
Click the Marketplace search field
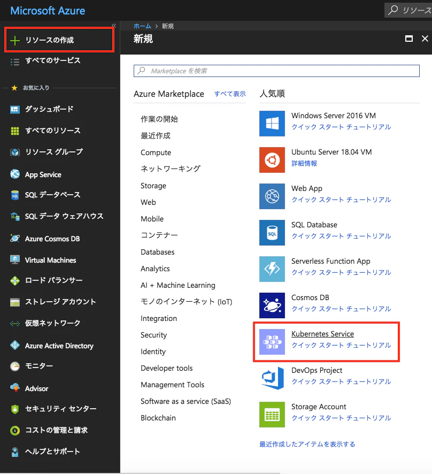276,71
